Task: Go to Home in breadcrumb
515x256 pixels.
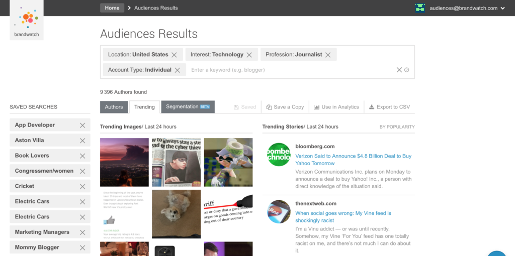Action: point(112,8)
